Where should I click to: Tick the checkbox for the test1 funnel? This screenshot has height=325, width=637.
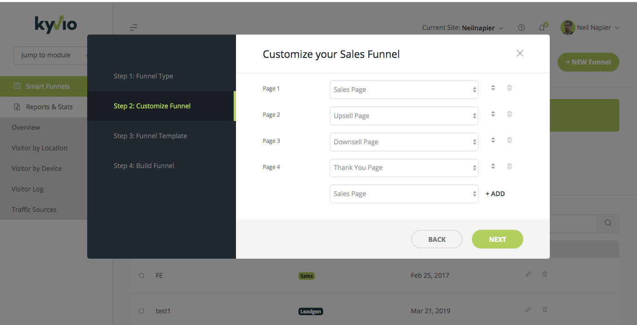[x=141, y=311]
